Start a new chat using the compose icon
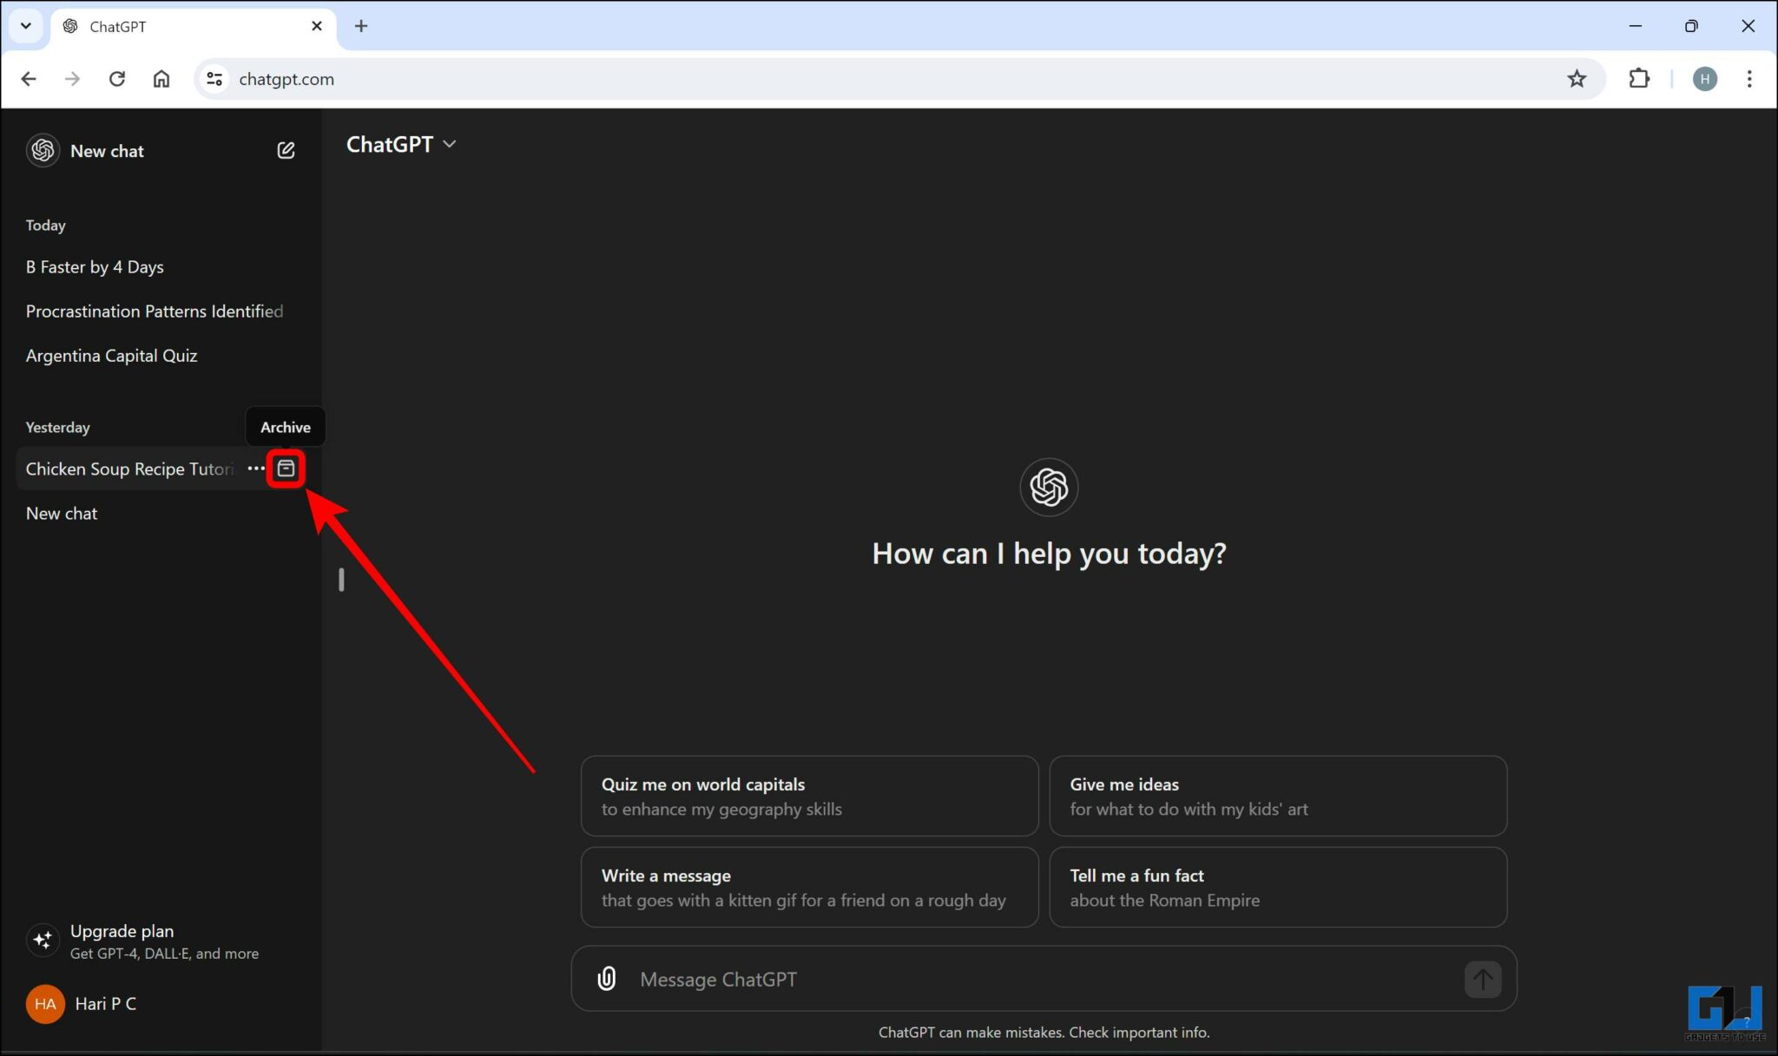 click(x=286, y=149)
